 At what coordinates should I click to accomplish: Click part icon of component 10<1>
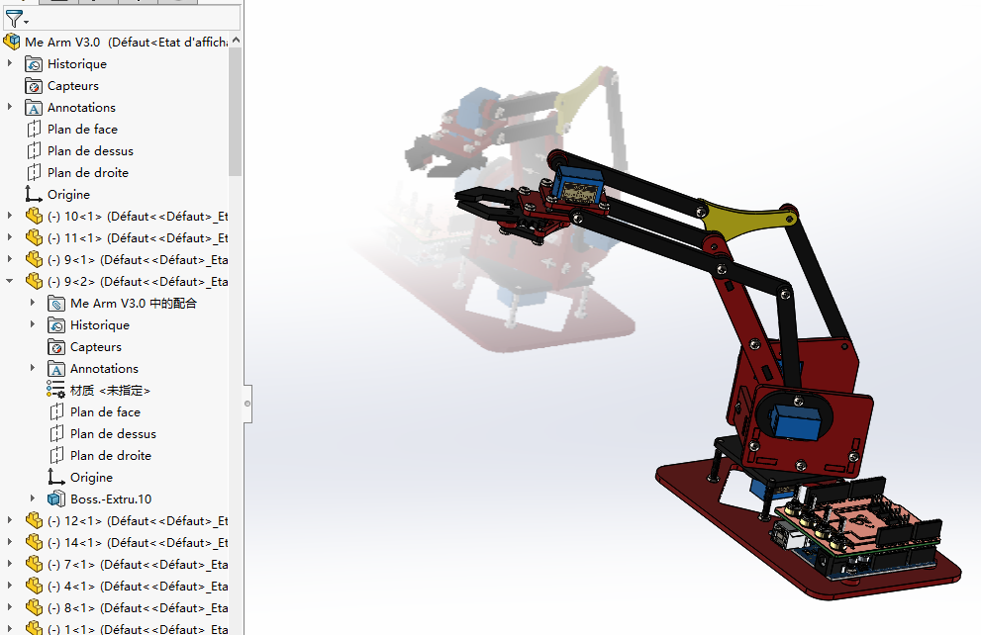(34, 217)
